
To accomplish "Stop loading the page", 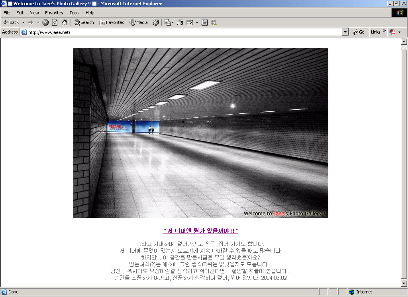I will point(45,22).
